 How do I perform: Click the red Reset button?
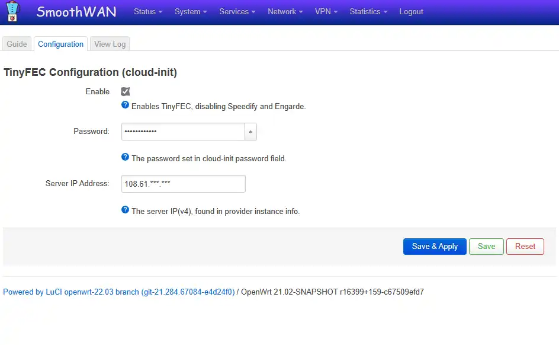(x=525, y=247)
